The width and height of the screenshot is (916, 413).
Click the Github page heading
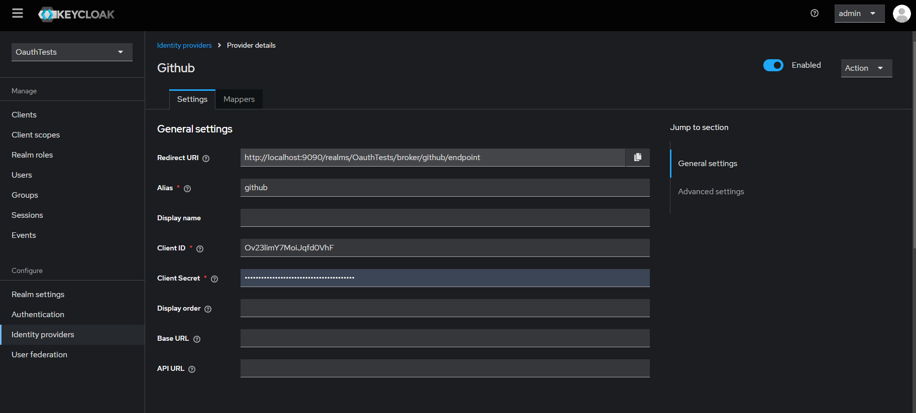176,68
